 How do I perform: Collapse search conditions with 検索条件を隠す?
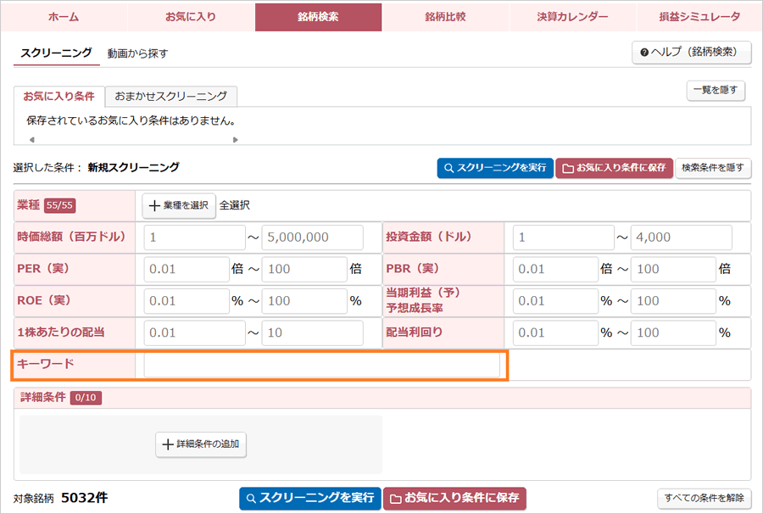(715, 168)
